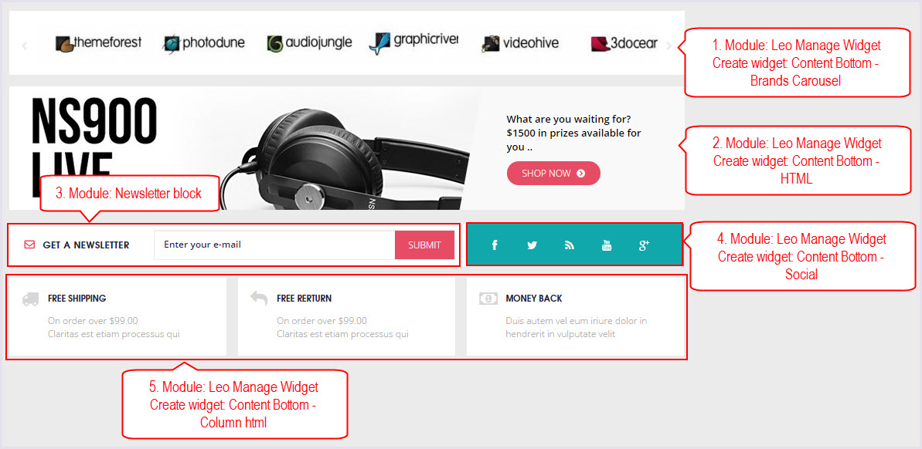Select the photodune brand logo
Screen dimensions: 922x449
click(x=204, y=43)
